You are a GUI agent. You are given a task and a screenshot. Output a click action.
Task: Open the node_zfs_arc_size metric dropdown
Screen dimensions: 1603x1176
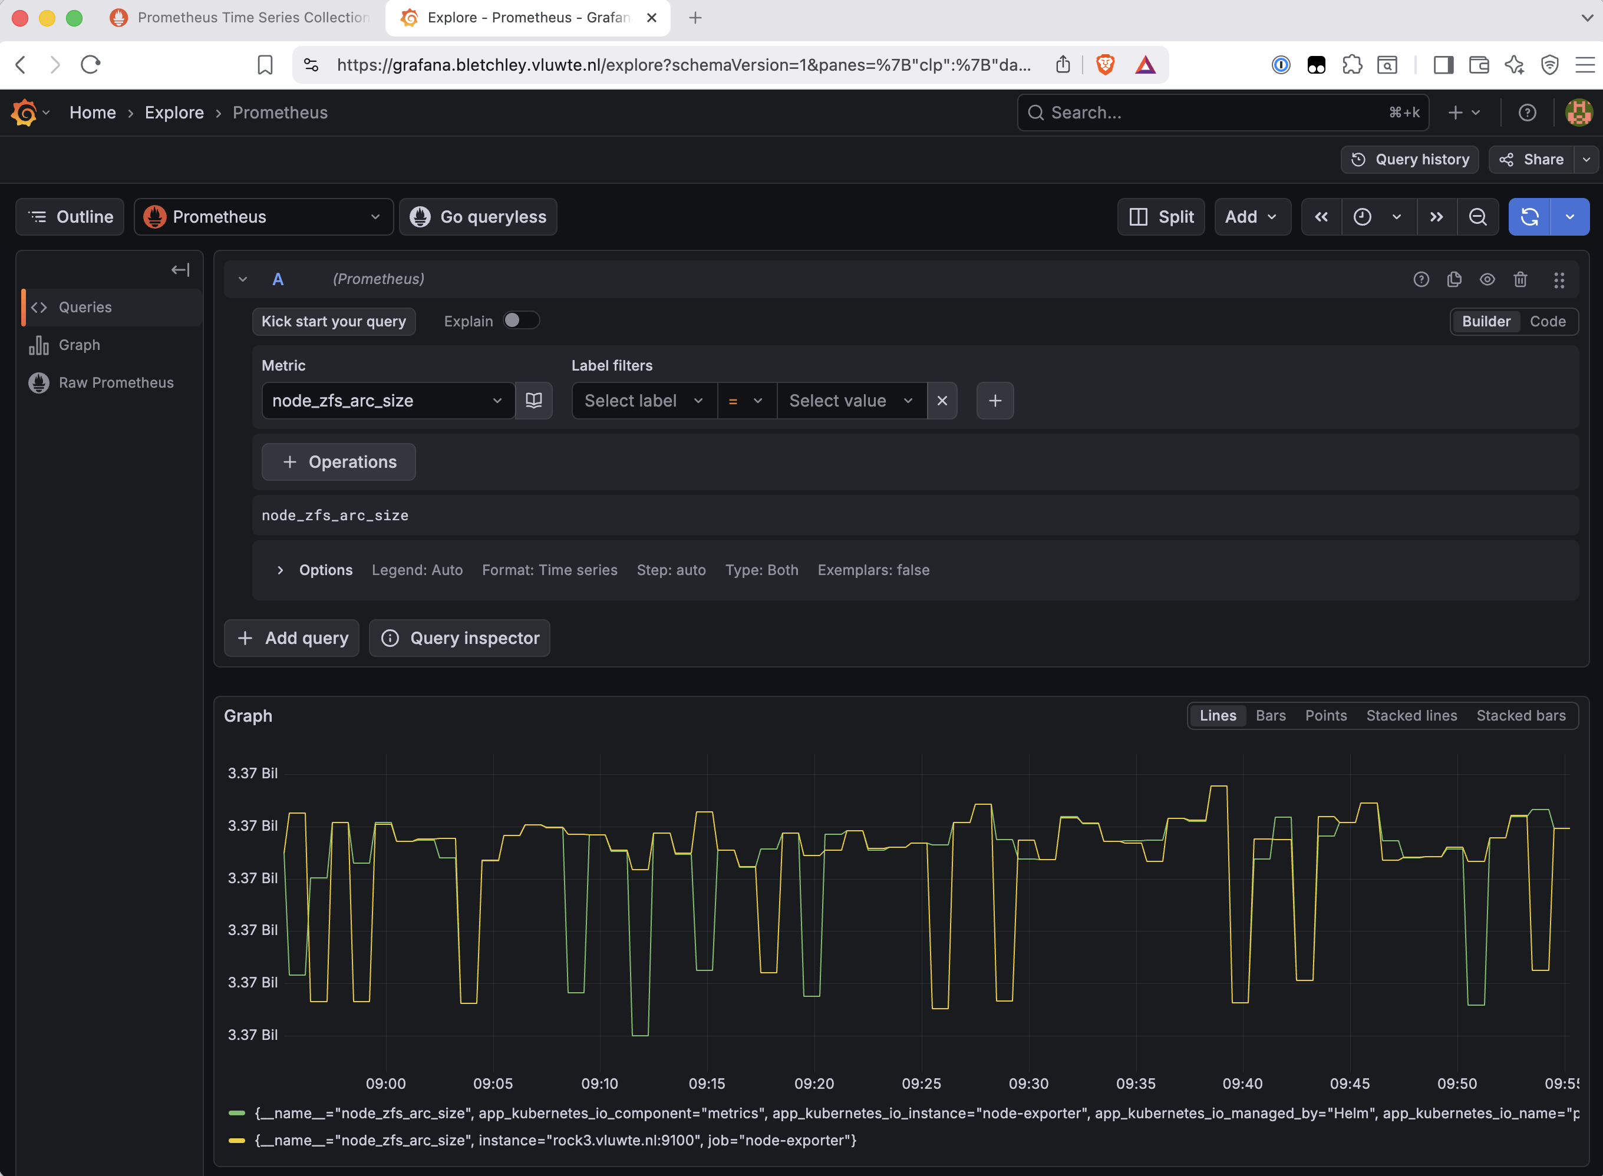point(388,401)
